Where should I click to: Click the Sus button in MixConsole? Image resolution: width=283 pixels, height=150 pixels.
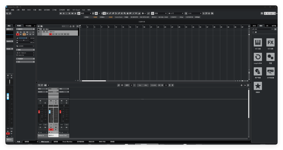pos(140,85)
